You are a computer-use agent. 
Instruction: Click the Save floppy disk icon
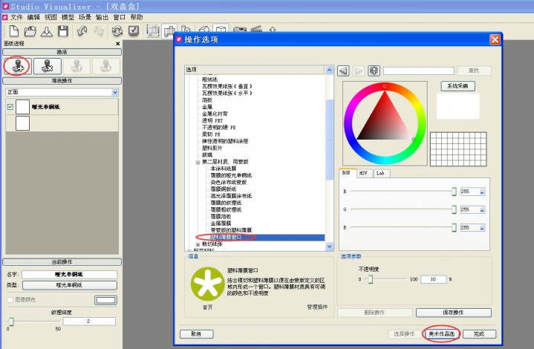click(63, 31)
